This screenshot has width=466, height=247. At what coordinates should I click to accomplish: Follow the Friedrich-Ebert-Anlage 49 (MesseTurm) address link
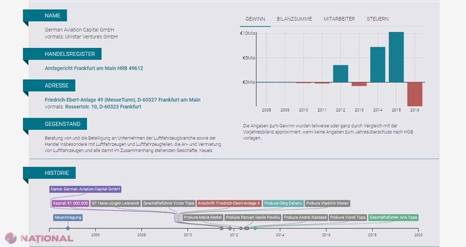122,100
